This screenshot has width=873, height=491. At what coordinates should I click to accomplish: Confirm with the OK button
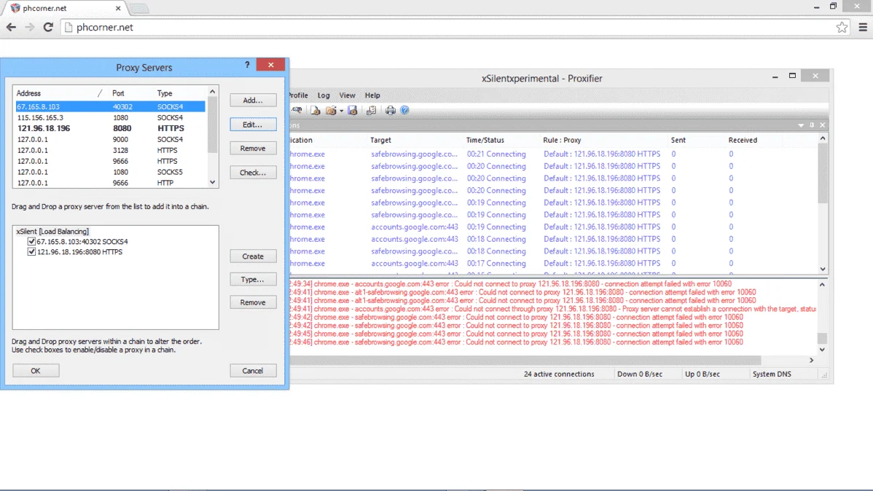[36, 371]
